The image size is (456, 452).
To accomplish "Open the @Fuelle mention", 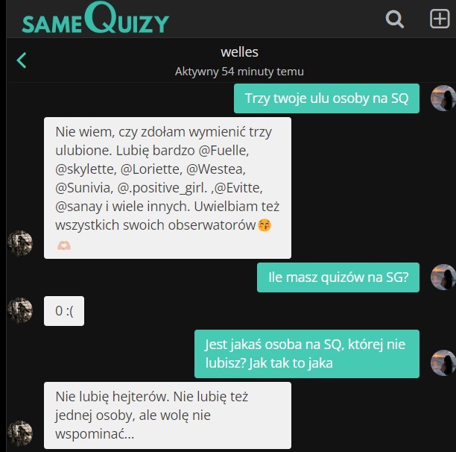I will coord(224,151).
